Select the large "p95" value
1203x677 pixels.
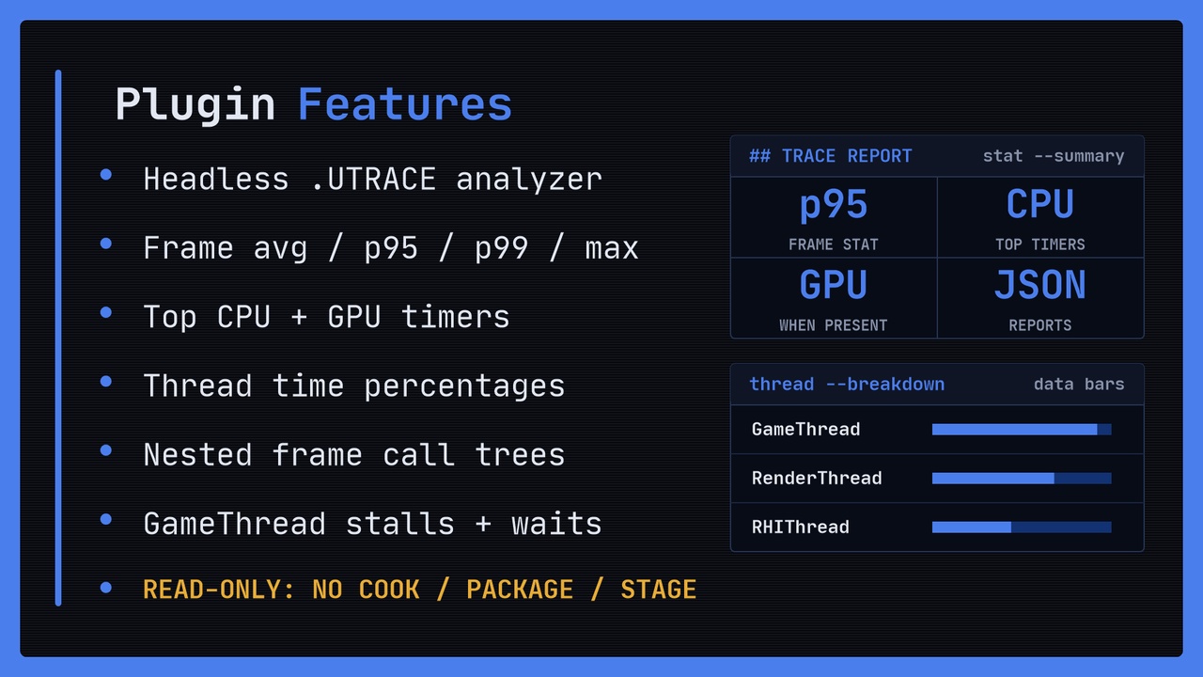[x=834, y=204]
